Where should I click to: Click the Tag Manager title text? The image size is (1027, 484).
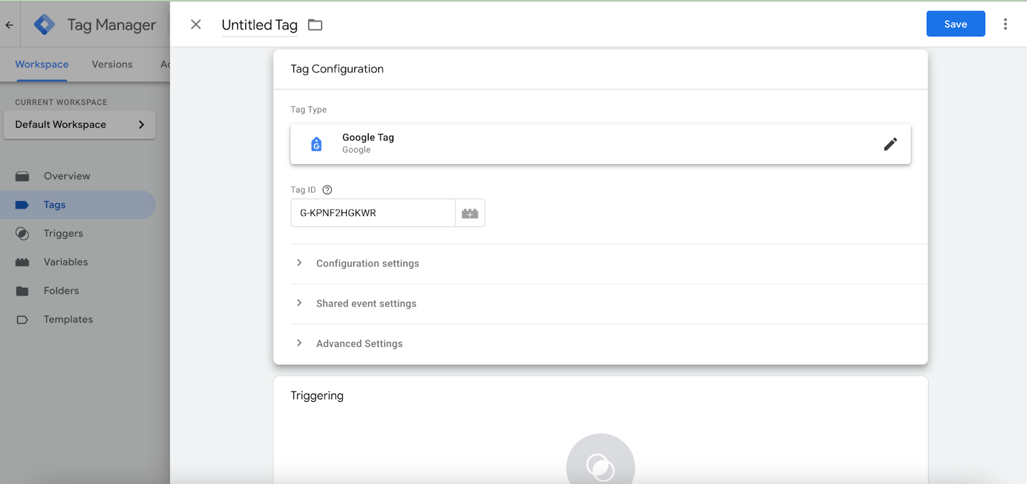tap(112, 25)
